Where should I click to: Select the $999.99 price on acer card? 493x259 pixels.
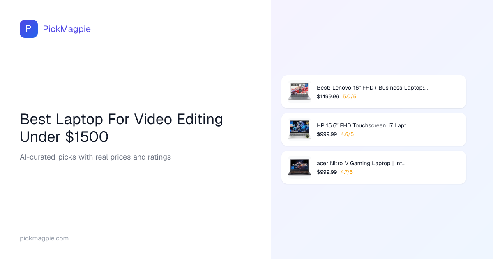tap(327, 172)
